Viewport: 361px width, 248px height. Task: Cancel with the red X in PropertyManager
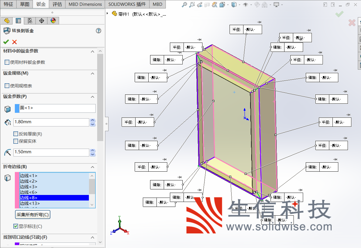[x=15, y=42]
